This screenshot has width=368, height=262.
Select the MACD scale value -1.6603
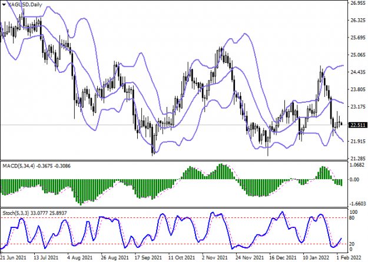pyautogui.click(x=357, y=203)
